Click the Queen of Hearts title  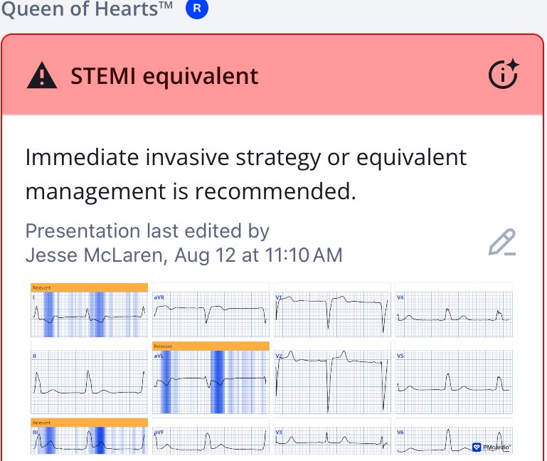(x=87, y=9)
